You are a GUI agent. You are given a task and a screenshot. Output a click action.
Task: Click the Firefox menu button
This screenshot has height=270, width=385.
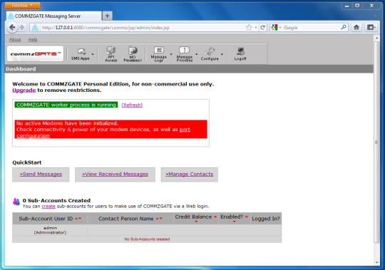(x=22, y=5)
